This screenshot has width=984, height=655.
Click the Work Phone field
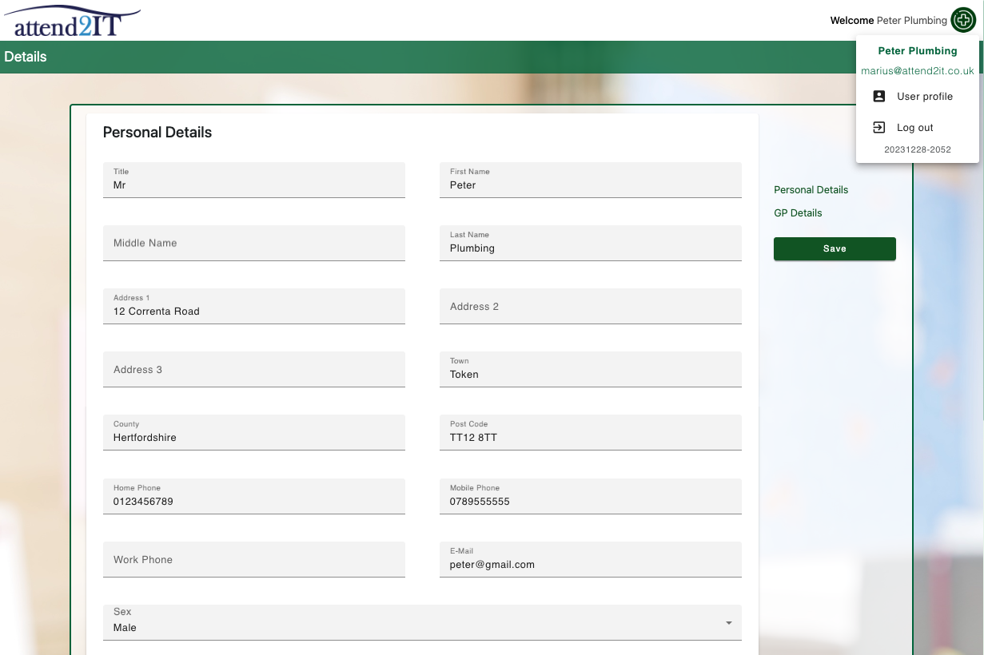tap(253, 559)
